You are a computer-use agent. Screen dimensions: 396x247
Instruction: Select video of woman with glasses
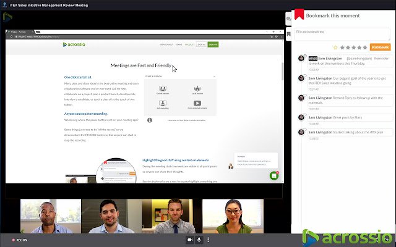[x=233, y=216]
